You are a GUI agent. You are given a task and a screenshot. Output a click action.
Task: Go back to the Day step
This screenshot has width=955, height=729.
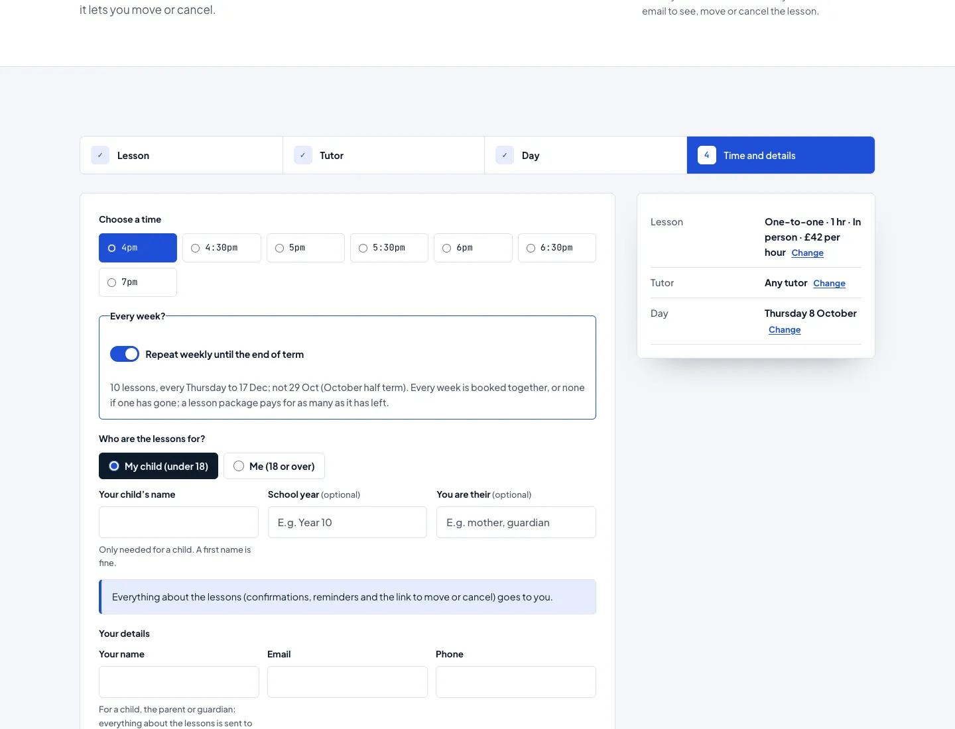coord(586,155)
